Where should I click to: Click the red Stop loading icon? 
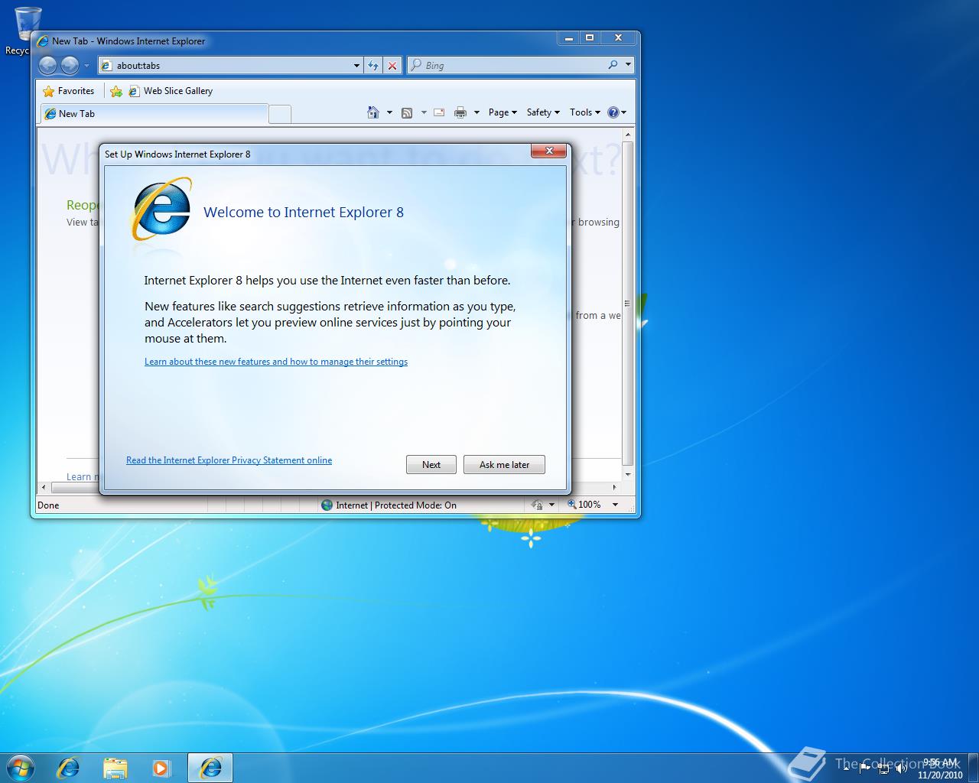(x=392, y=66)
